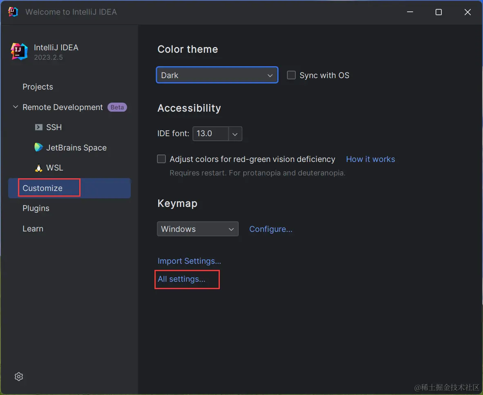Minimize the Welcome to IntelliJ IDEA window

click(x=410, y=12)
